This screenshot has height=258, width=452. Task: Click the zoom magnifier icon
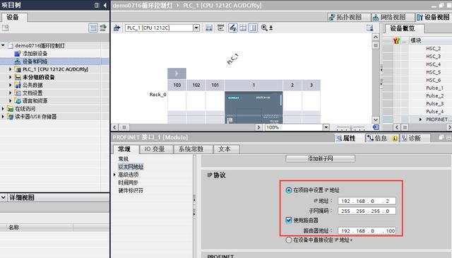coord(264,28)
